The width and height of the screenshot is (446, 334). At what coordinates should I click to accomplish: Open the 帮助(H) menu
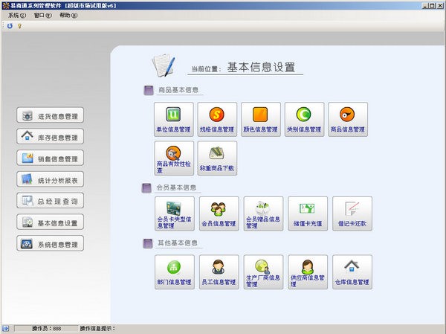tap(68, 16)
